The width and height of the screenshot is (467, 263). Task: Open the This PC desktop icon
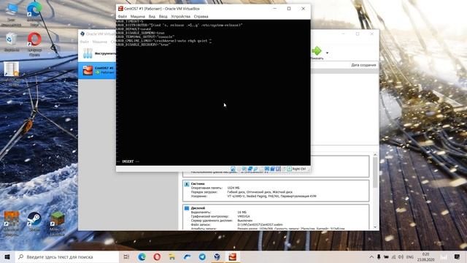[x=12, y=15]
